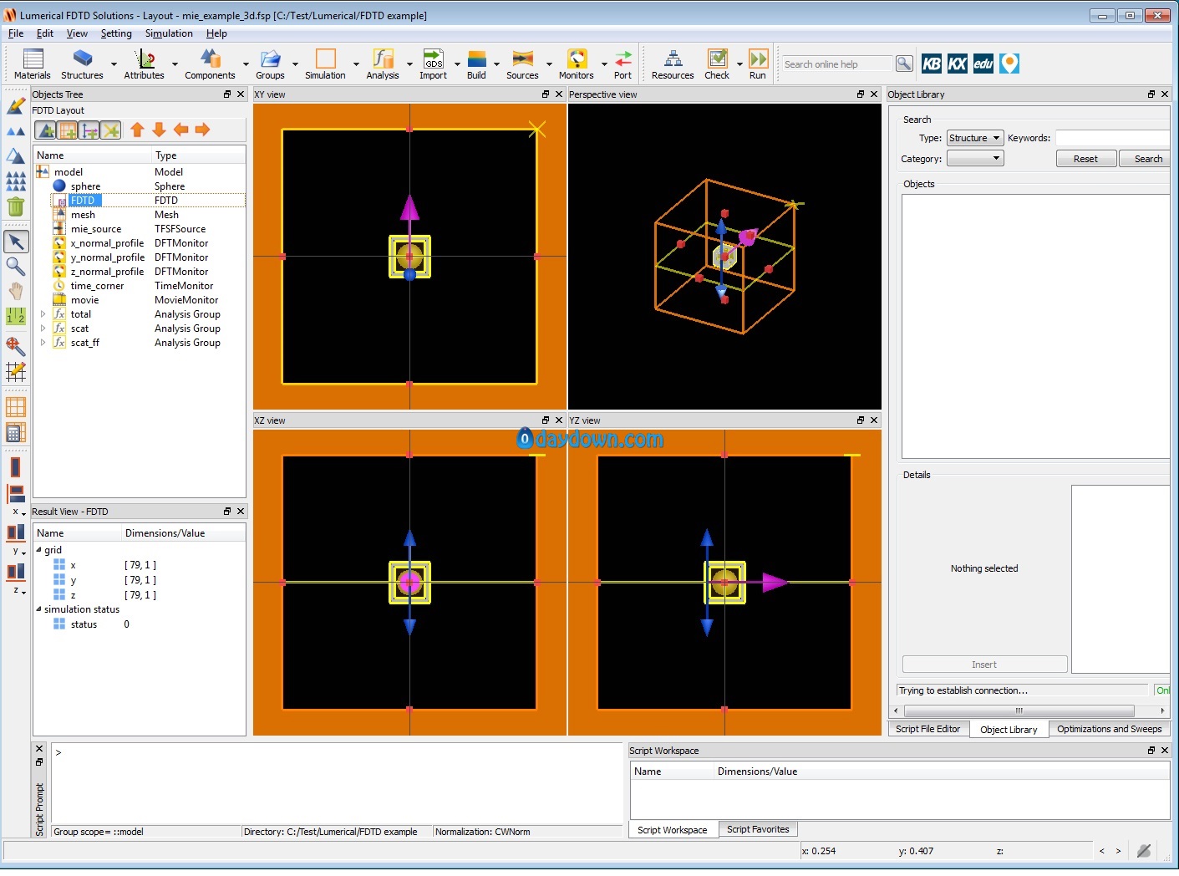The height and width of the screenshot is (876, 1179).
Task: Collapse the 'grid' result node
Action: point(38,550)
